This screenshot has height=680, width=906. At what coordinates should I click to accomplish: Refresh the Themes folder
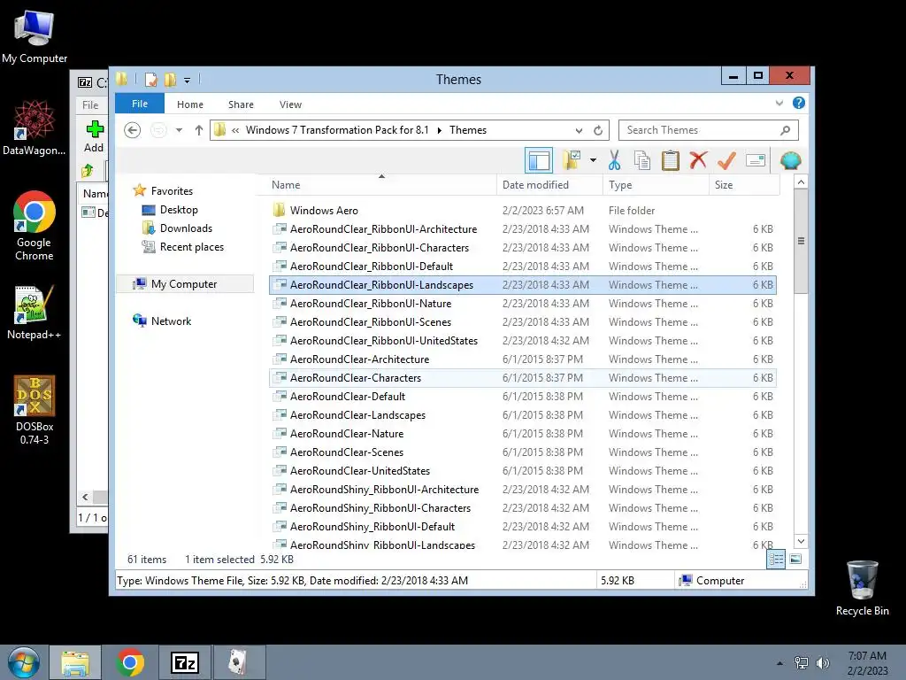pos(598,130)
